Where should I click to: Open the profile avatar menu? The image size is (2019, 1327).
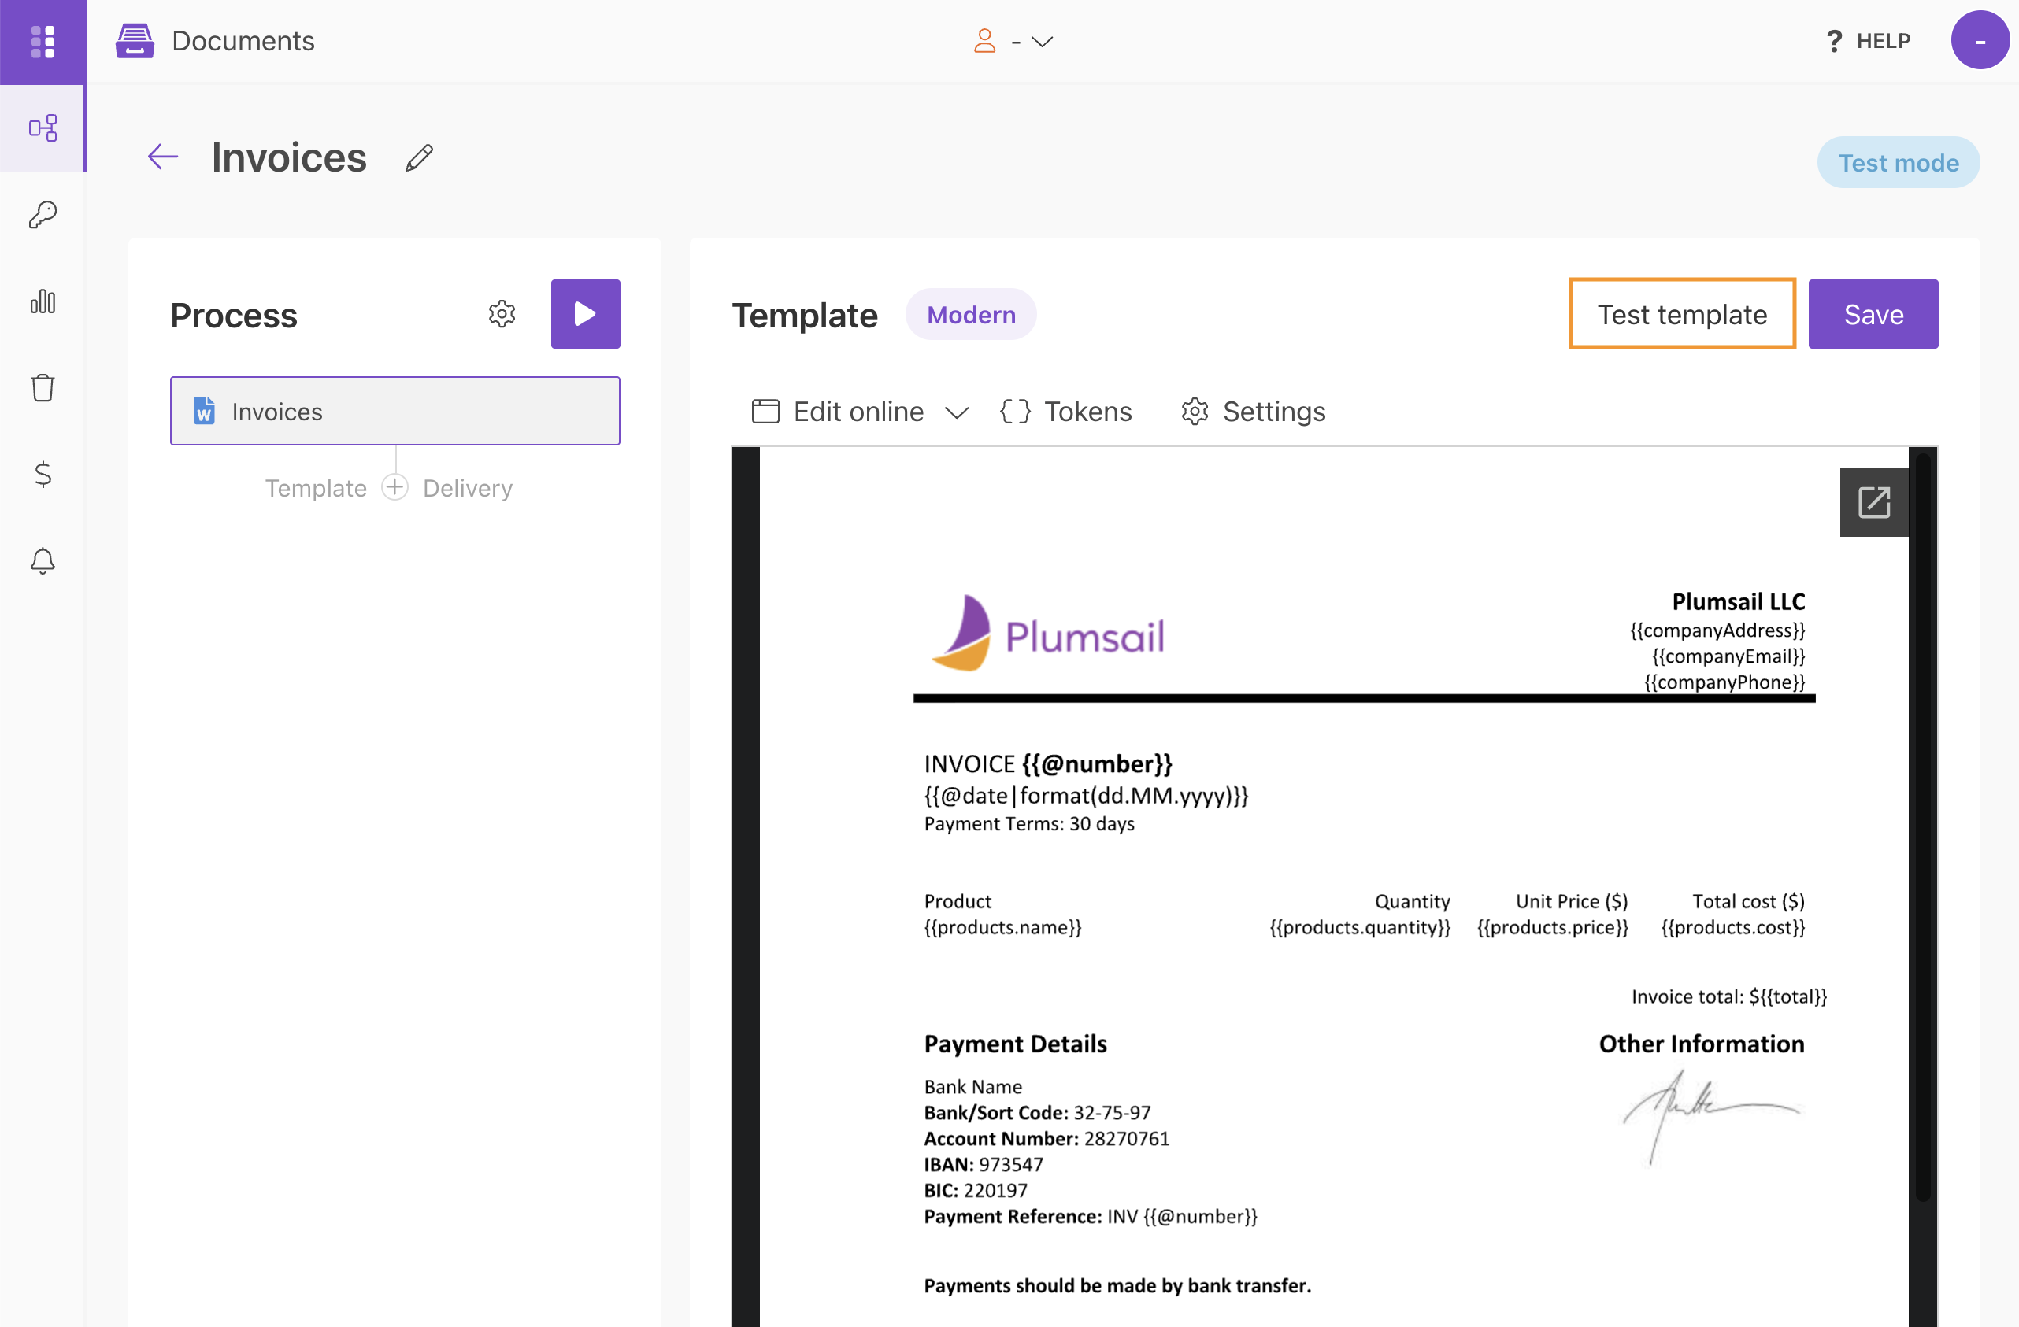coord(1979,40)
